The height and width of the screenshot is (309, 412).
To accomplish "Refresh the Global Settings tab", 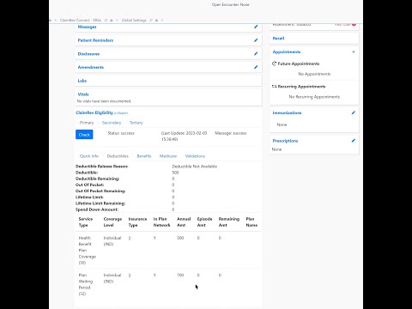I will [151, 21].
